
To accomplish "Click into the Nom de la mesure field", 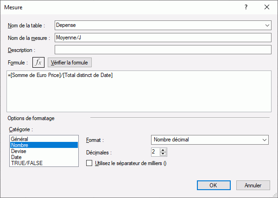I will point(162,38).
